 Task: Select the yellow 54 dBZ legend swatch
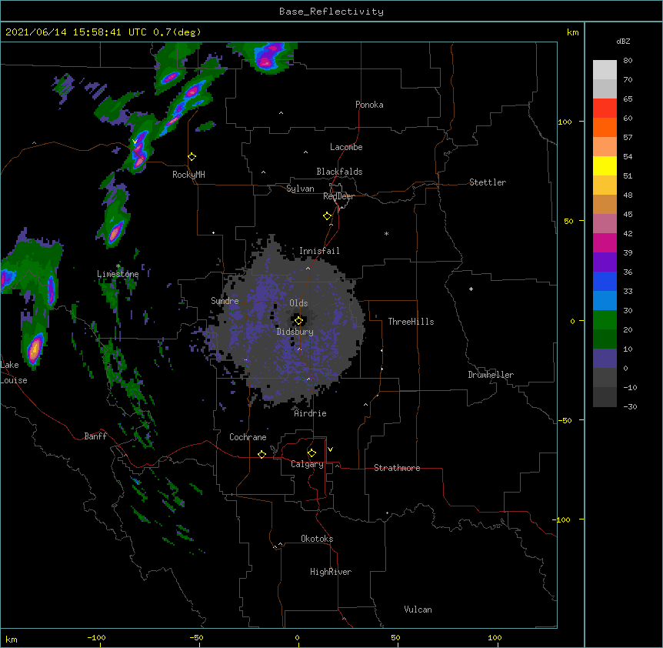point(605,165)
